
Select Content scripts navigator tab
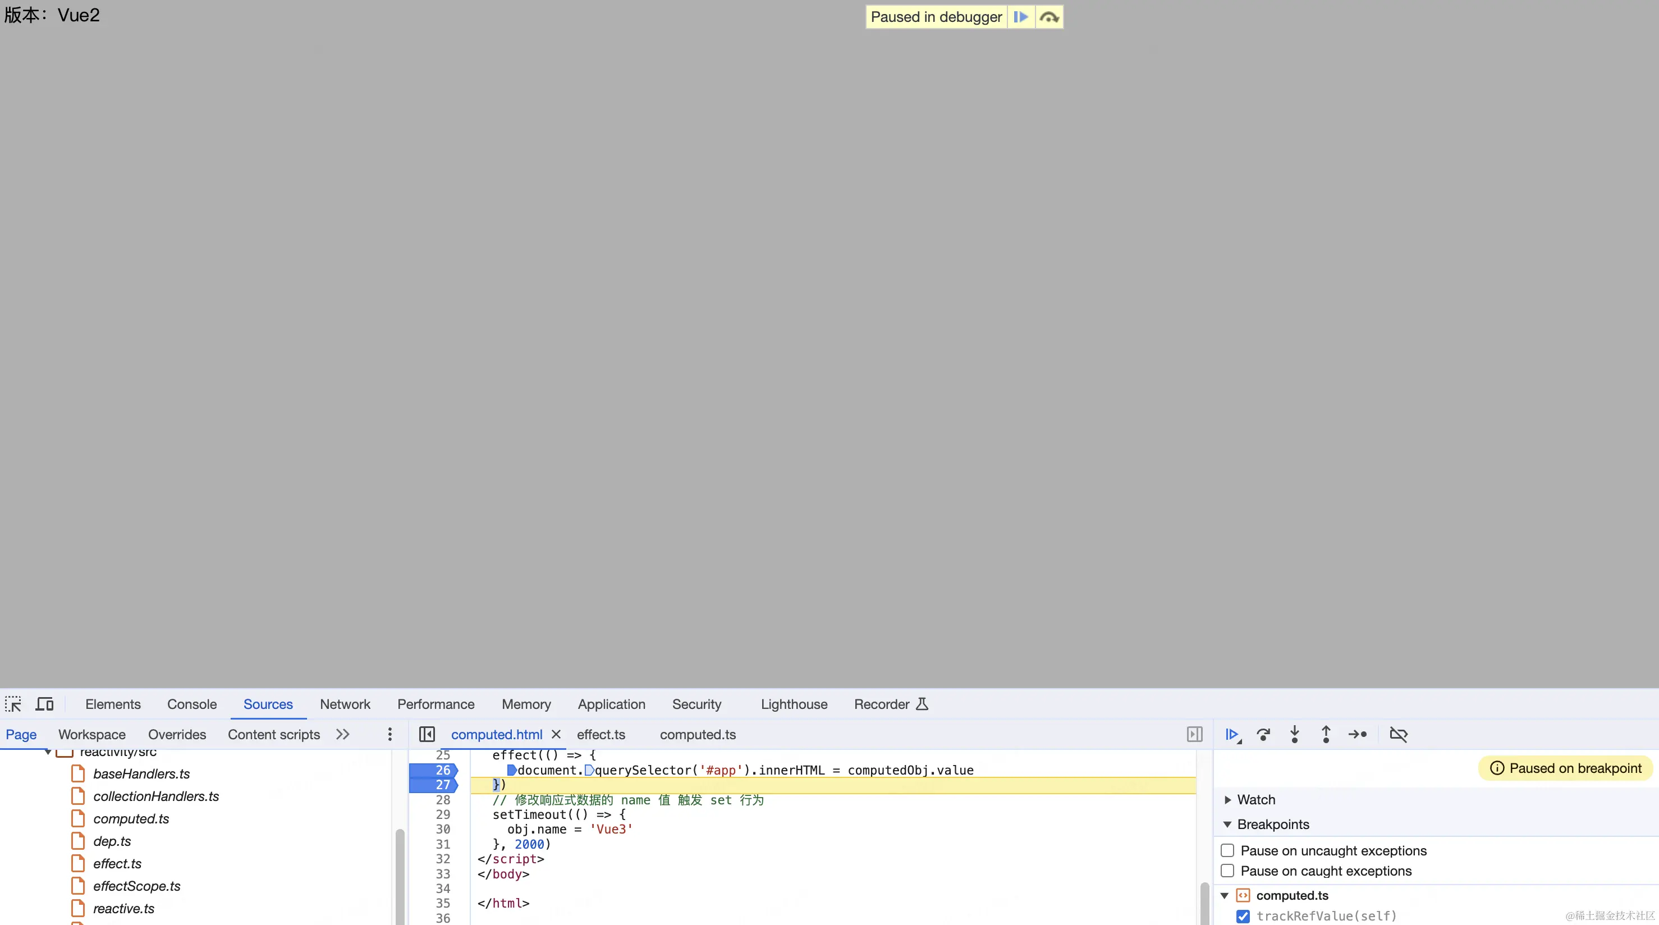pos(274,734)
